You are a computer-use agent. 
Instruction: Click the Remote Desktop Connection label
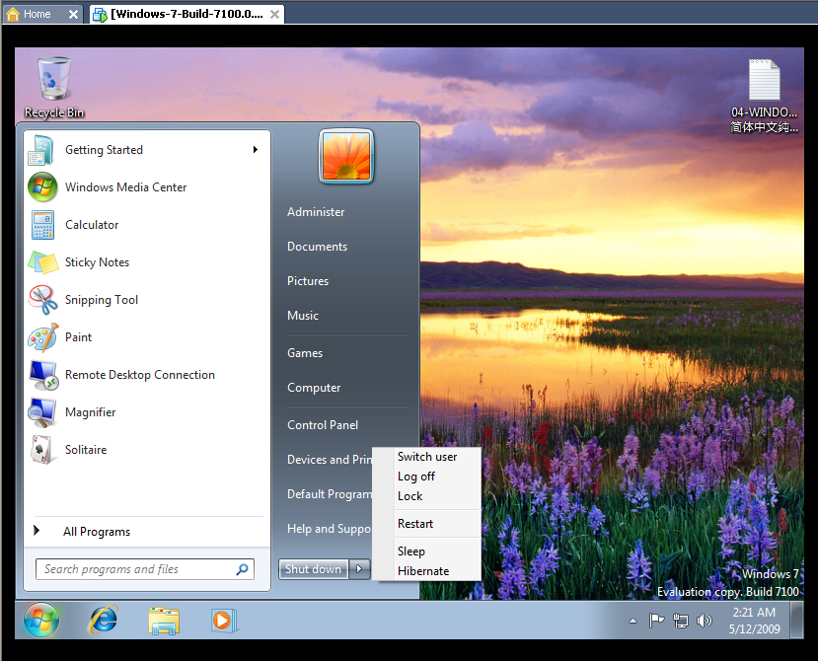click(140, 375)
